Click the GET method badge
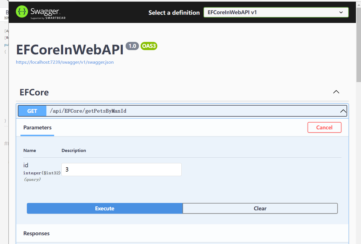 click(32, 111)
